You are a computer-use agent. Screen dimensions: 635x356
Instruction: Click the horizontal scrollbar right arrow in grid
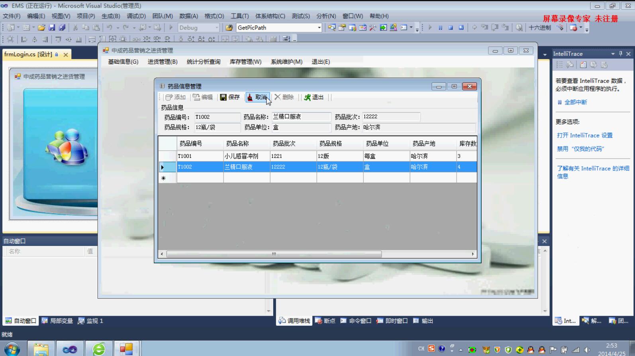click(473, 254)
